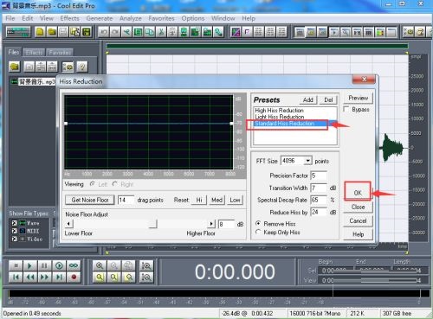The width and height of the screenshot is (433, 319).
Task: Click the OK button in Hiss Reduction
Action: pos(358,193)
